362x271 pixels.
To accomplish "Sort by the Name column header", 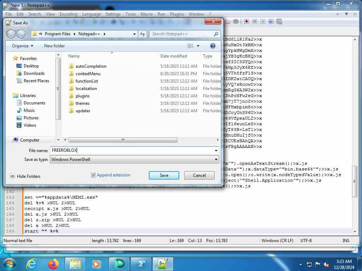I will [x=74, y=56].
